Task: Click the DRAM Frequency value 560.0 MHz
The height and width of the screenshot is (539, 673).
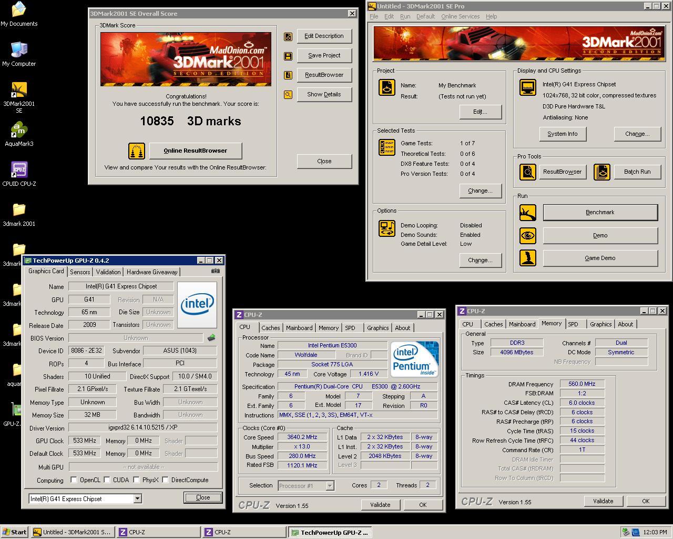Action: click(x=582, y=384)
